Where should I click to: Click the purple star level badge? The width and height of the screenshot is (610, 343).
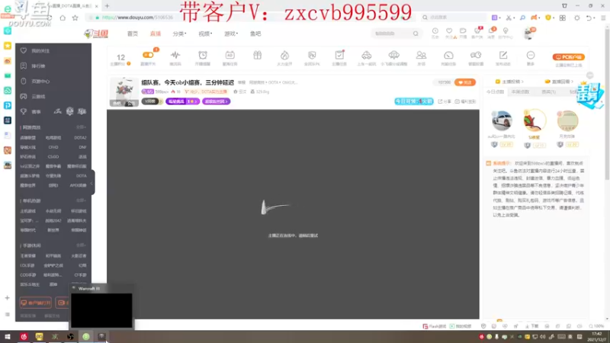click(182, 101)
